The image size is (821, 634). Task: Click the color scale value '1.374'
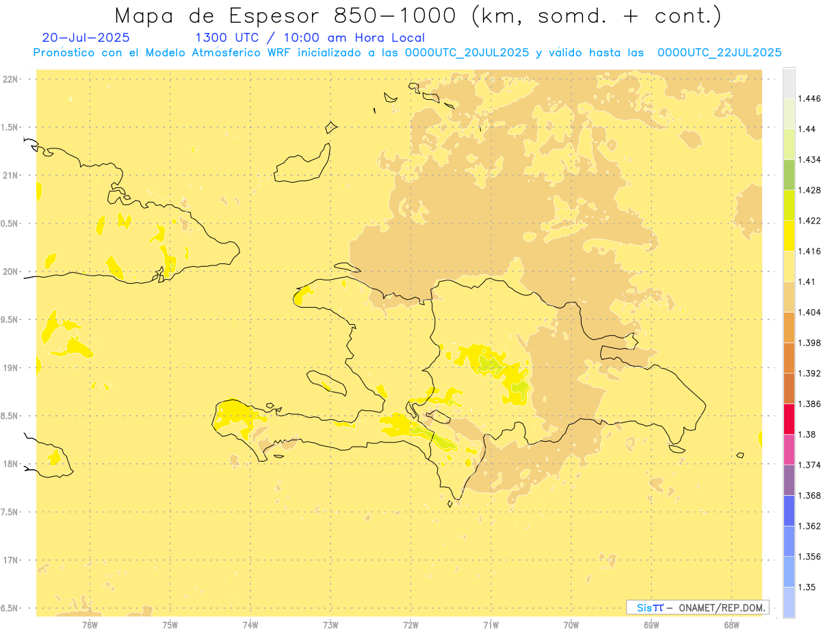point(809,465)
